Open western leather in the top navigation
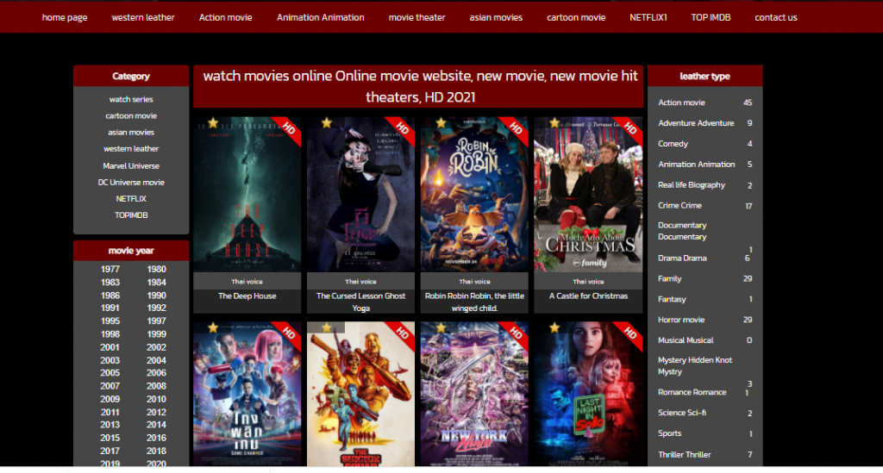This screenshot has width=883, height=473. (143, 17)
